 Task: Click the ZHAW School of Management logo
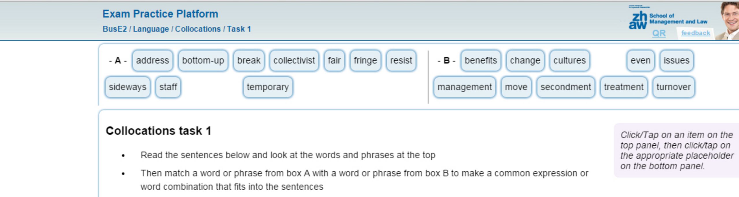click(668, 17)
